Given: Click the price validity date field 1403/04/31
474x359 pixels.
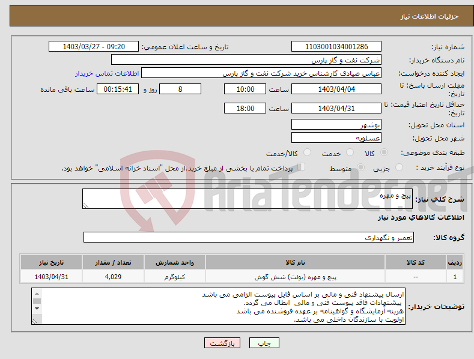Looking at the screenshot, I should click(x=336, y=108).
